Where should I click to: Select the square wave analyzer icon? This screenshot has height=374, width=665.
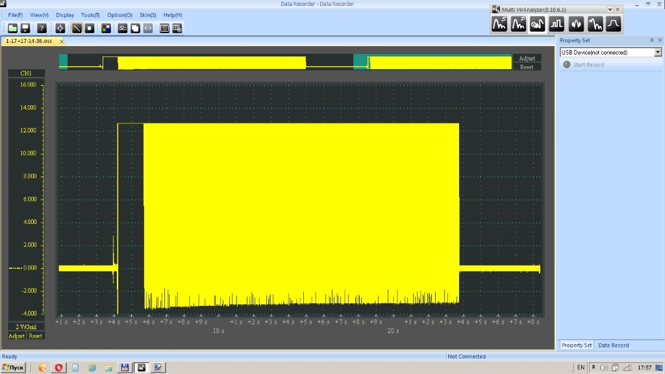(557, 25)
